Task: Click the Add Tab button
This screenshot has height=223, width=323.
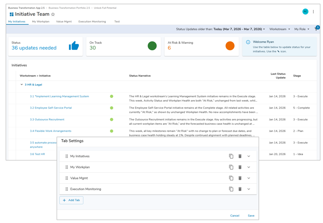Action: (x=71, y=200)
